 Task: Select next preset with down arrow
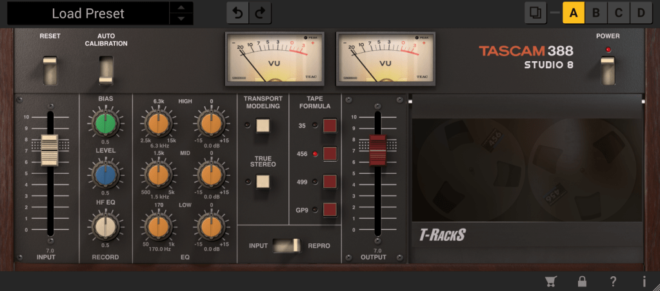181,19
